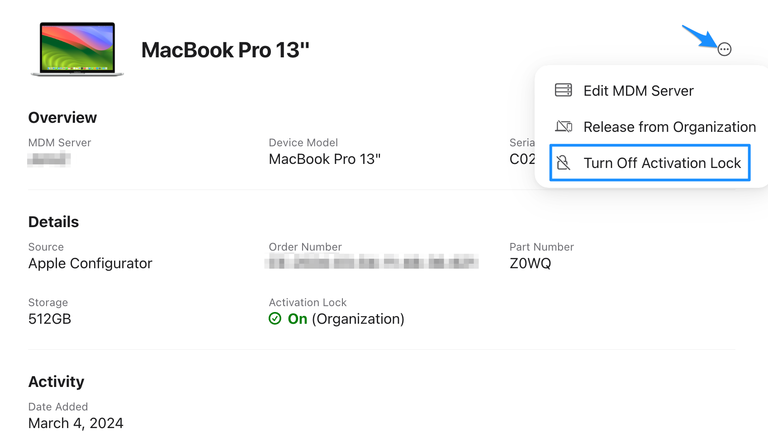Click the MacBook Pro 13" page title
768x438 pixels.
225,50
